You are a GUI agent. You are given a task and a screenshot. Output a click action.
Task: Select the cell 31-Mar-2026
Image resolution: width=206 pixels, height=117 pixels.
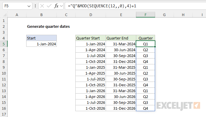click(x=121, y=91)
